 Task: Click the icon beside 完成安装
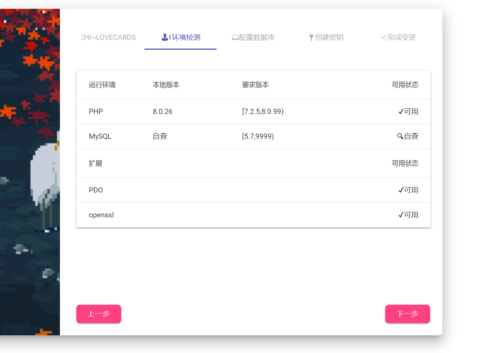(x=383, y=37)
